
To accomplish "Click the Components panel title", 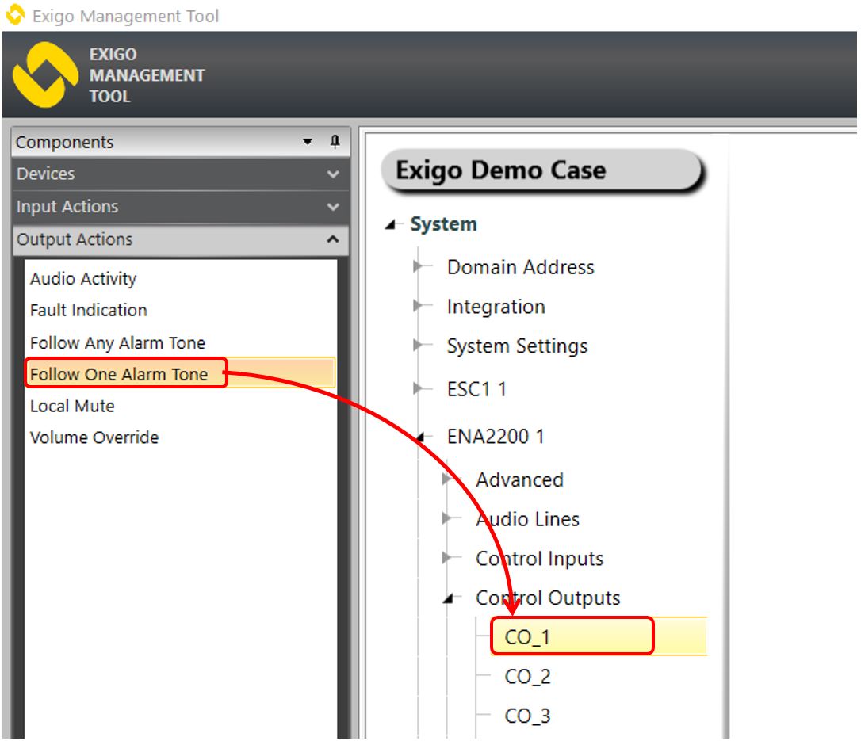I will tap(64, 142).
